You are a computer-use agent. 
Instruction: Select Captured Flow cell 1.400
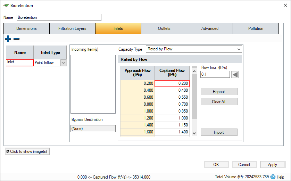coord(172,132)
